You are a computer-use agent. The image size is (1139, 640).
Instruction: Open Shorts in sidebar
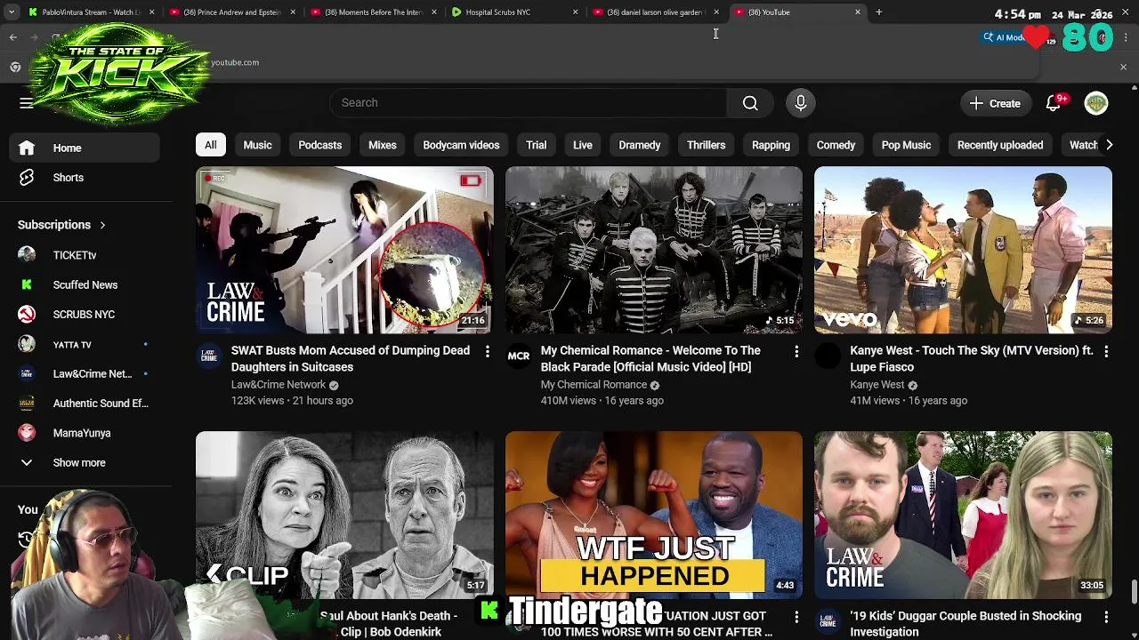pyautogui.click(x=85, y=178)
